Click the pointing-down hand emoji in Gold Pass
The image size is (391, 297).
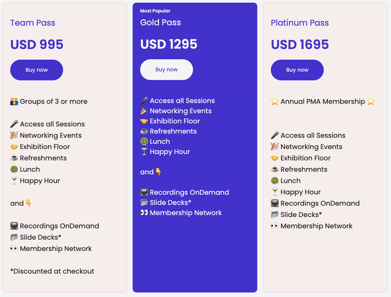158,172
